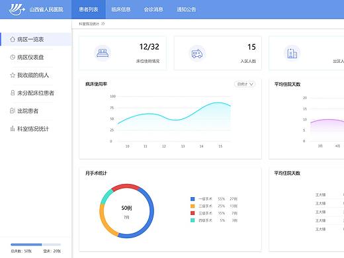344x258 pixels.
Task: Open the 病区仪表盘 clock icon item
Action: 13,57
